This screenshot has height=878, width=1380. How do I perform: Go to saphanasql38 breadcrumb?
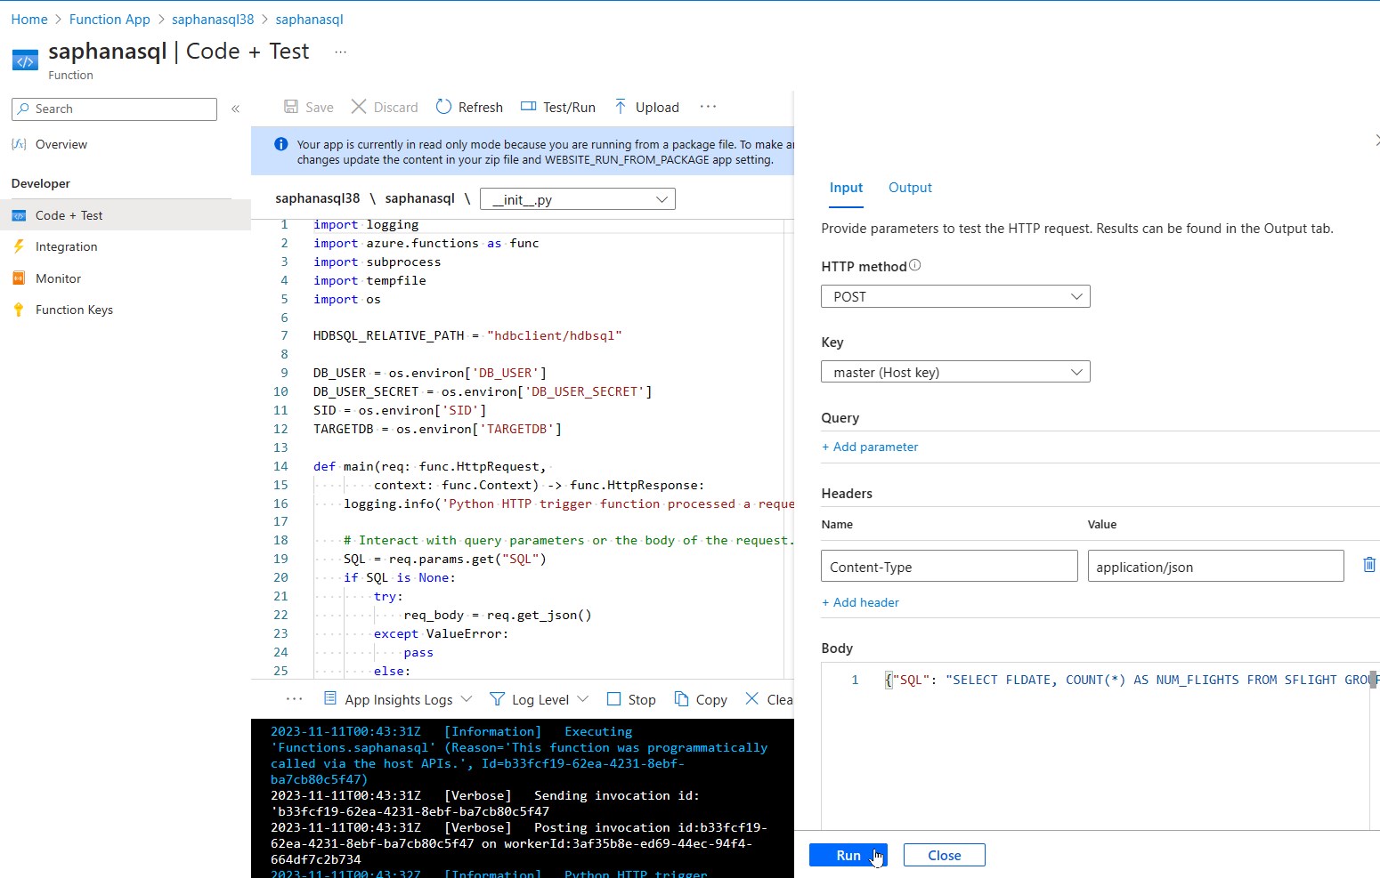(213, 19)
